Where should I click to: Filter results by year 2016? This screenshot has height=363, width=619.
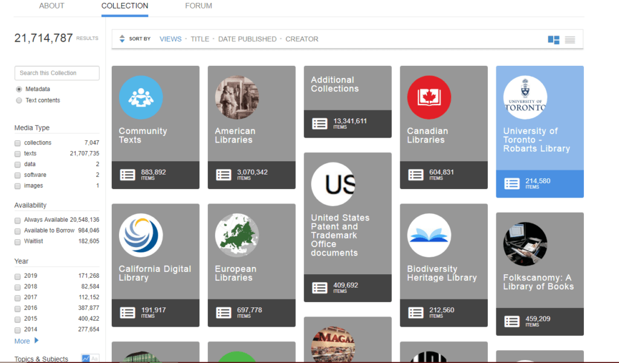(18, 308)
